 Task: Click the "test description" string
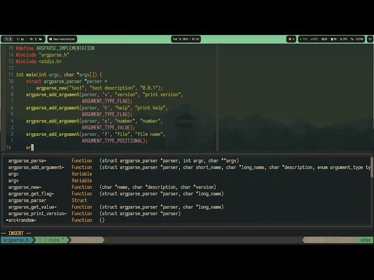tap(112, 88)
